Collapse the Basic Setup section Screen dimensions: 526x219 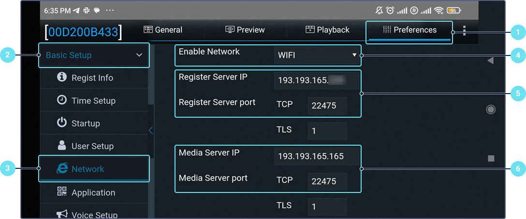[139, 55]
